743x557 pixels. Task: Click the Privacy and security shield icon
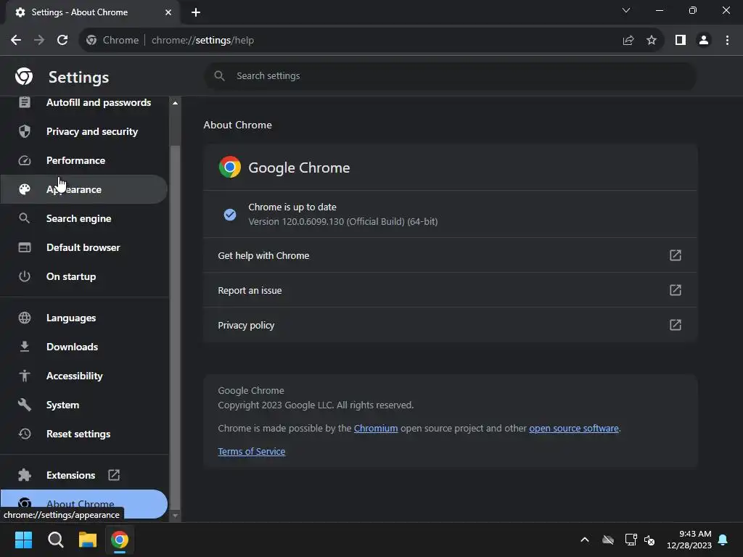click(25, 131)
